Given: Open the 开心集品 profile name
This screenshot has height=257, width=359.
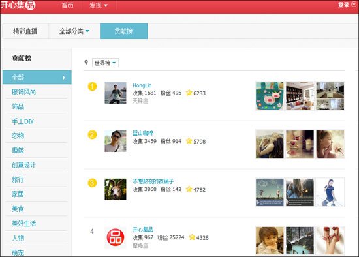Looking at the screenshot, I should point(143,230).
